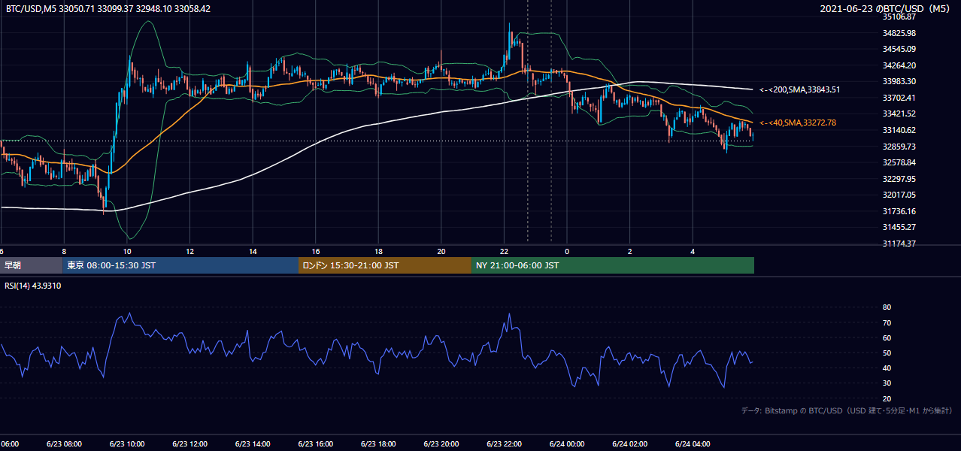Viewport: 961px width, 451px height.
Task: Click hour mark 4 on price chart axis
Action: 693,251
